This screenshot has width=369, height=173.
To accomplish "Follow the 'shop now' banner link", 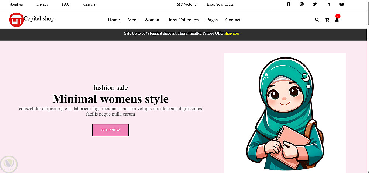I will (232, 33).
